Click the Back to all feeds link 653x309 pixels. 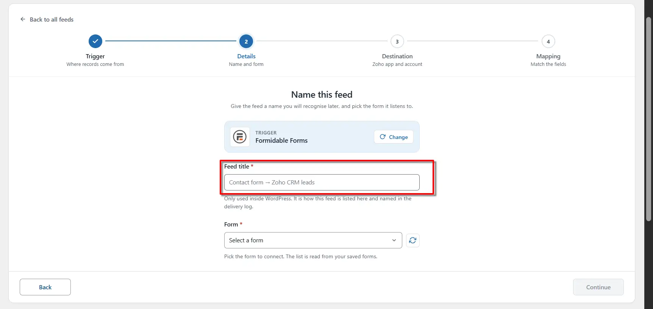(x=47, y=19)
